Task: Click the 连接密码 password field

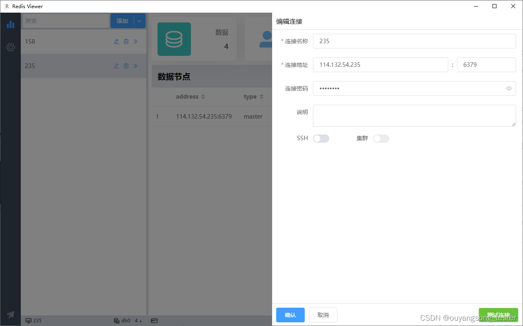Action: pos(414,88)
